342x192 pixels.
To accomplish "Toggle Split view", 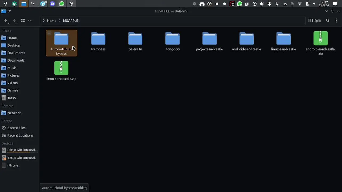I will 315,21.
